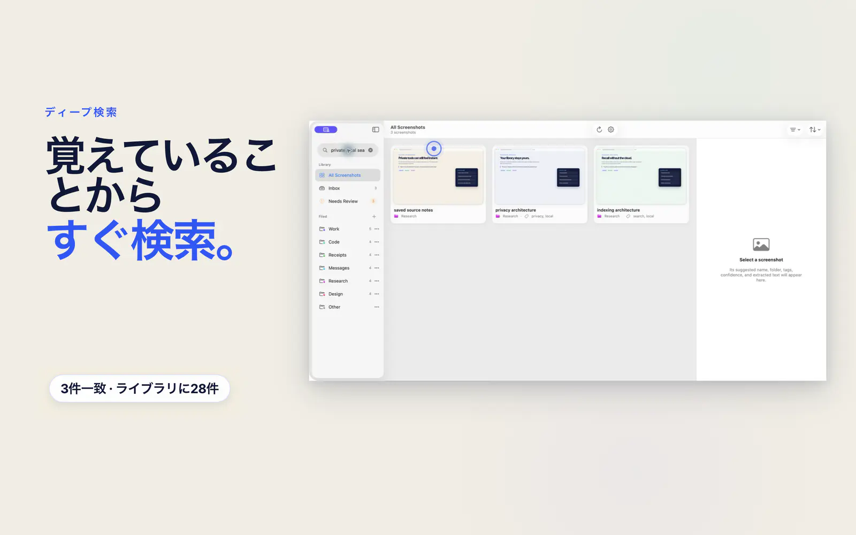
Task: Select the 'indexing architecture' thumbnail
Action: tap(641, 175)
